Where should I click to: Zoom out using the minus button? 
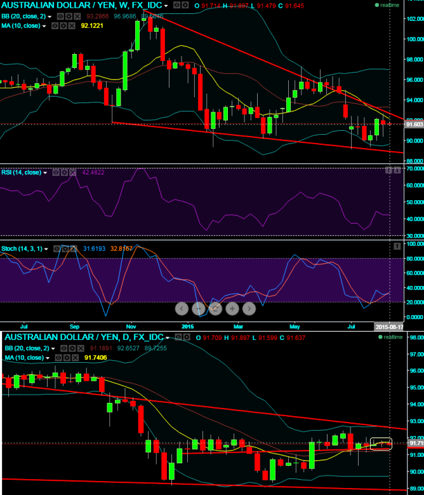click(199, 308)
